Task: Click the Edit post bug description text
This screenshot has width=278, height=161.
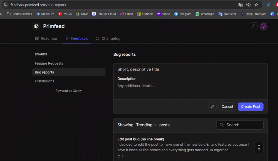Action: (183, 147)
